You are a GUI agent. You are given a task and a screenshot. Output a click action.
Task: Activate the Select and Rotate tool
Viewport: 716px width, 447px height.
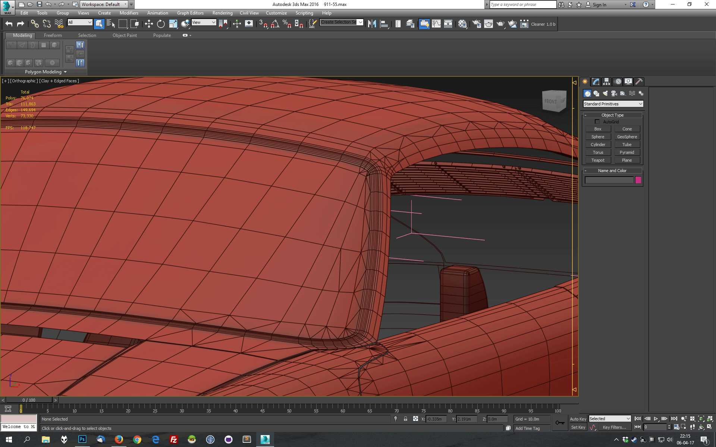161,24
